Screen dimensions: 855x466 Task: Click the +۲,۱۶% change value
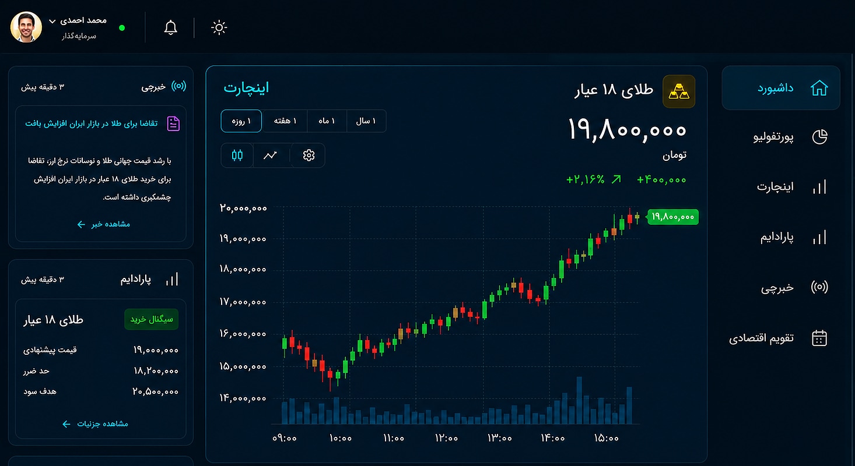(x=586, y=179)
